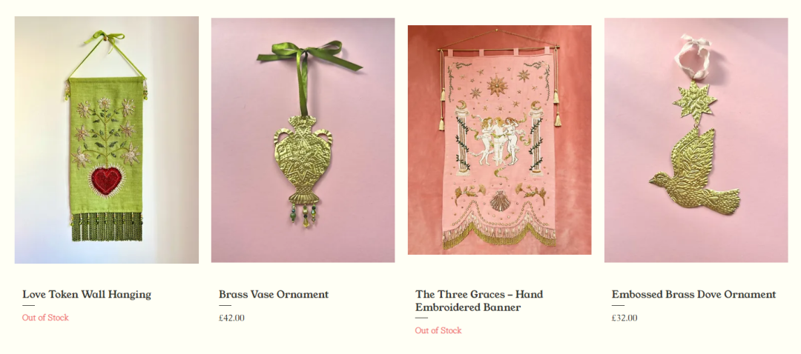Screen dimensions: 801x354
Task: Click Out of Stock under The Three Graces banner
Action: [x=438, y=330]
